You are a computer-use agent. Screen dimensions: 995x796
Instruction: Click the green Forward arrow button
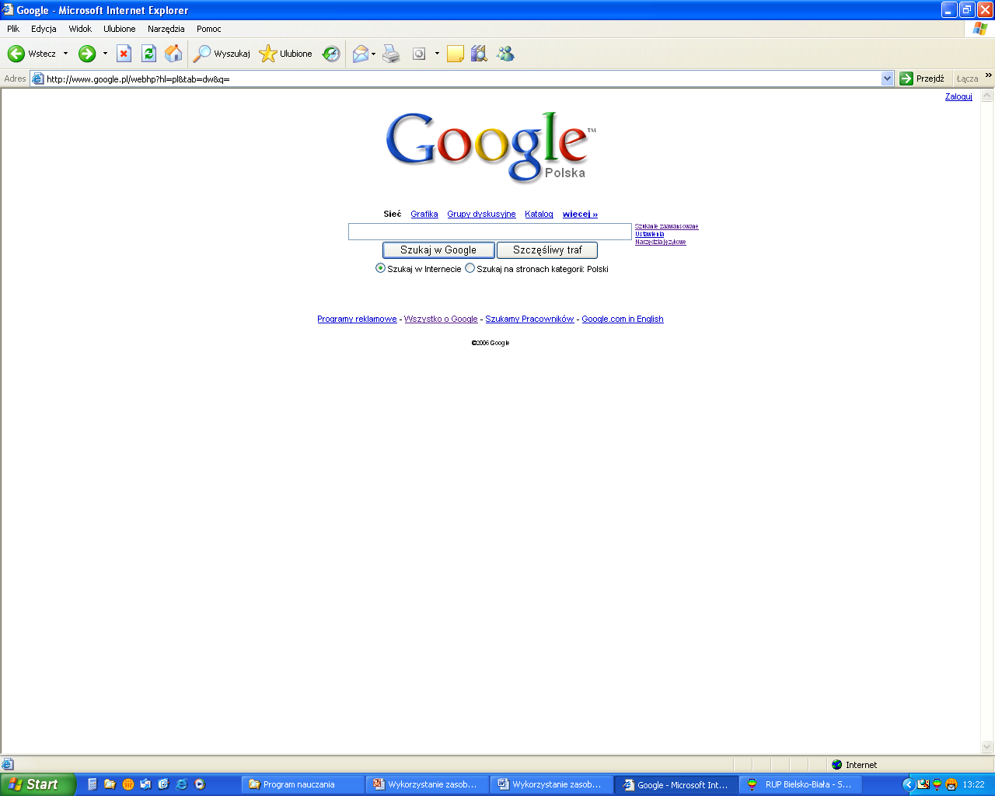(x=87, y=54)
